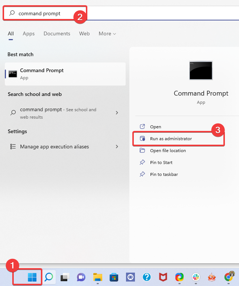Expand command prompt web results chevron
The image size is (239, 286).
pos(117,113)
